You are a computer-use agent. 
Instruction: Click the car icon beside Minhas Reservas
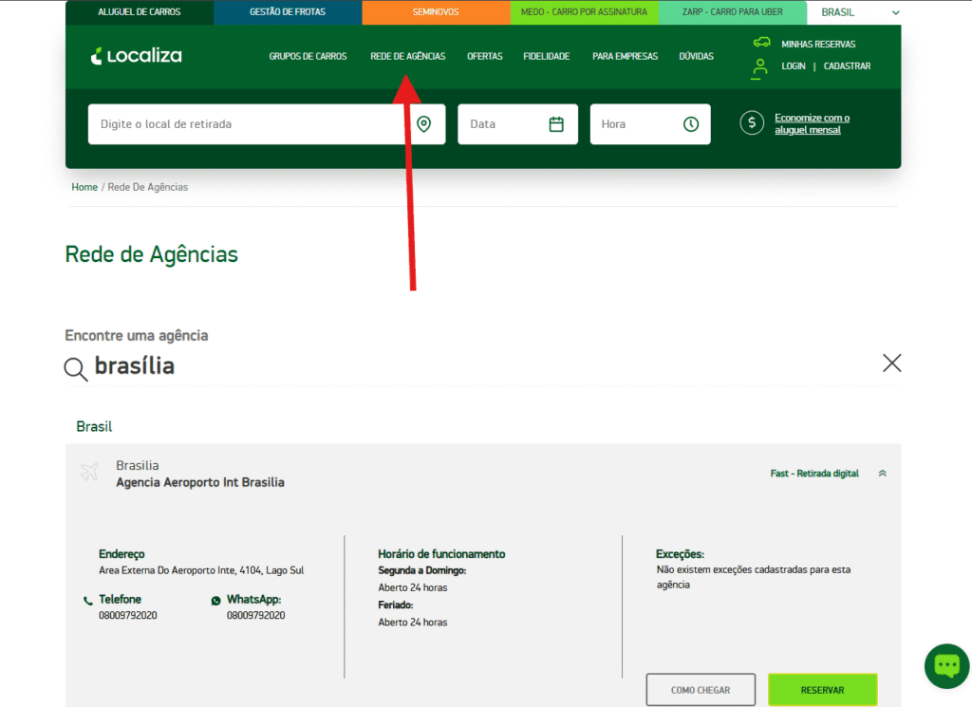[x=761, y=43]
